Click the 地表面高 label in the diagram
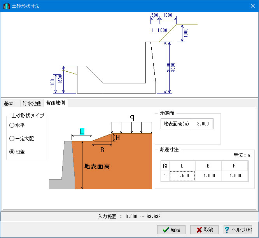Viewport: 259px width, 238px height. tap(97, 166)
